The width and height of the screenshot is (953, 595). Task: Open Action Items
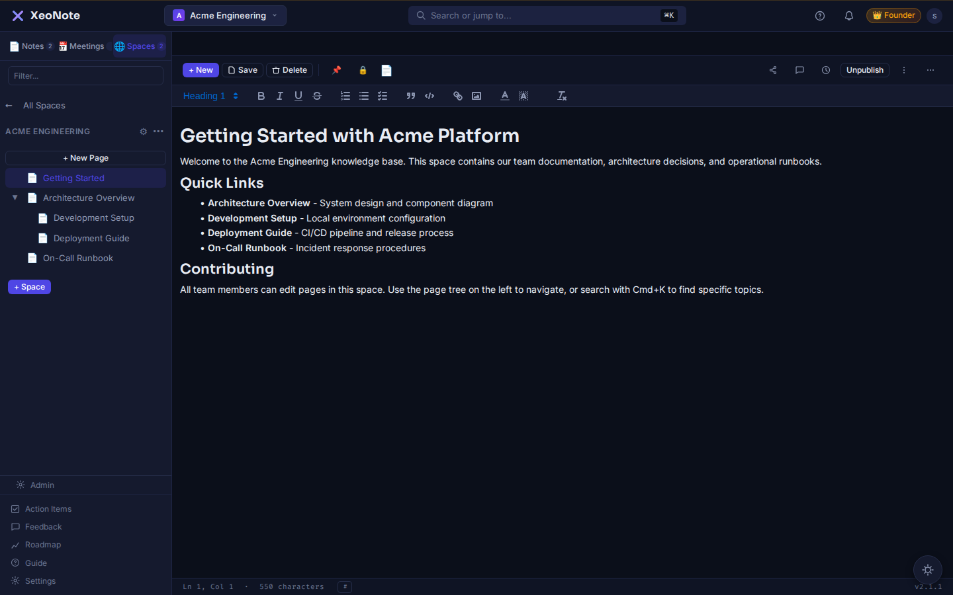tap(41, 509)
